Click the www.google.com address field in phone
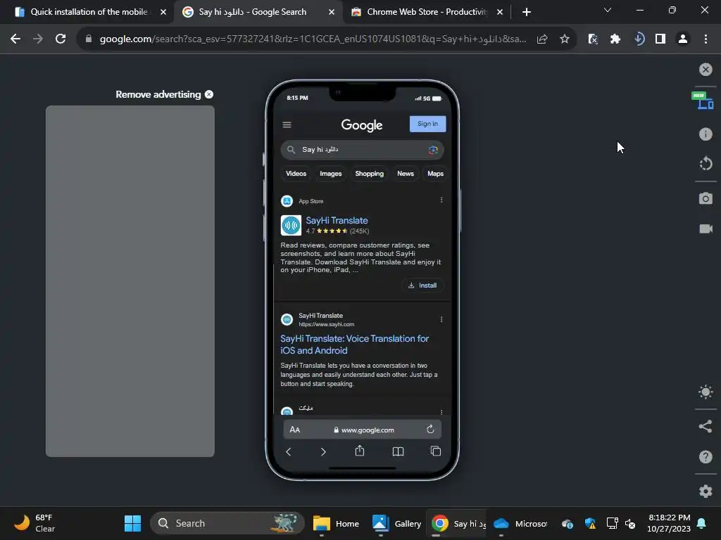Screen dimensions: 721x540 364,430
